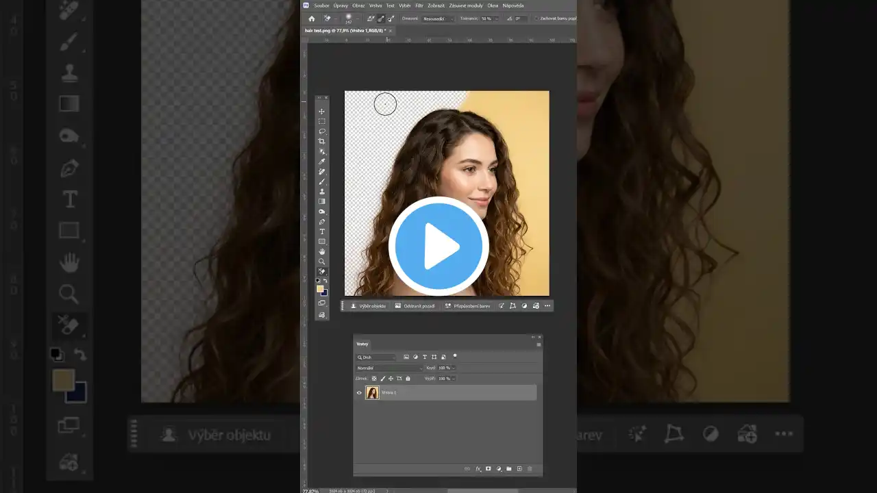Click the Vrstva 1 layer thumbnail
Screen dimensions: 877x493
pyautogui.click(x=372, y=392)
